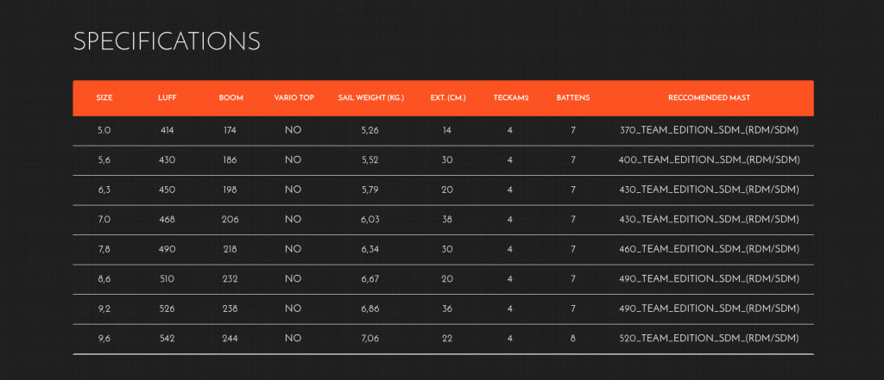Click the LUFF column header
The height and width of the screenshot is (380, 884).
click(167, 98)
